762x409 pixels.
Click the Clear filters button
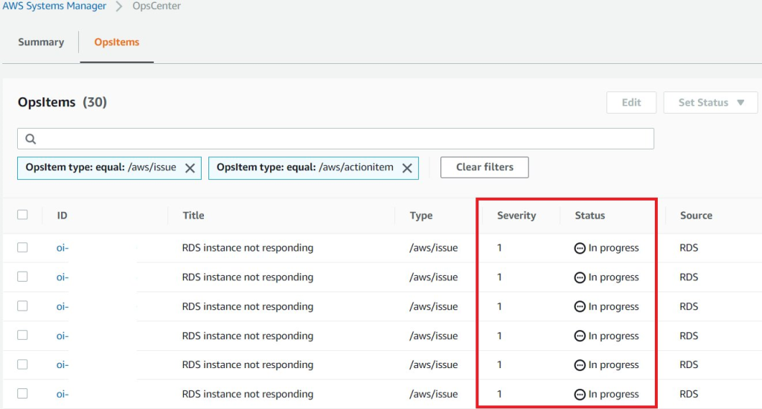484,167
